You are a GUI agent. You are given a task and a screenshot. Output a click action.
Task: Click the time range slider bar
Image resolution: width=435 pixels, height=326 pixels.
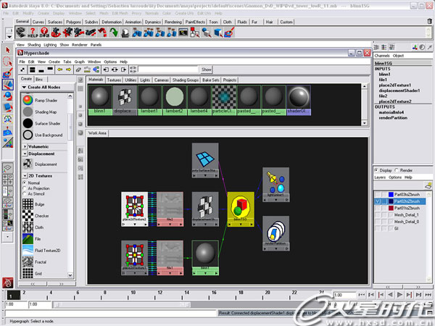pyautogui.click(x=122, y=305)
